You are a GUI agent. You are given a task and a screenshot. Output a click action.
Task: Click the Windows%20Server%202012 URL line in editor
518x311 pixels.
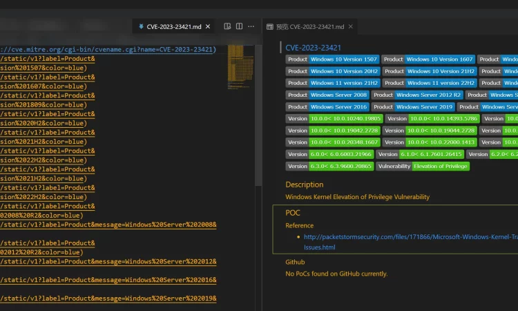108,262
